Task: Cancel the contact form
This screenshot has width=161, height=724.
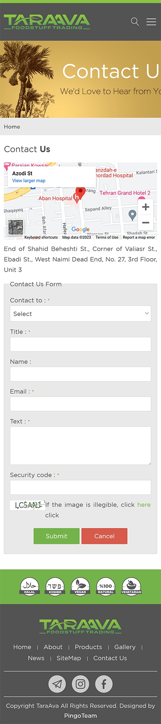Action: (x=104, y=536)
